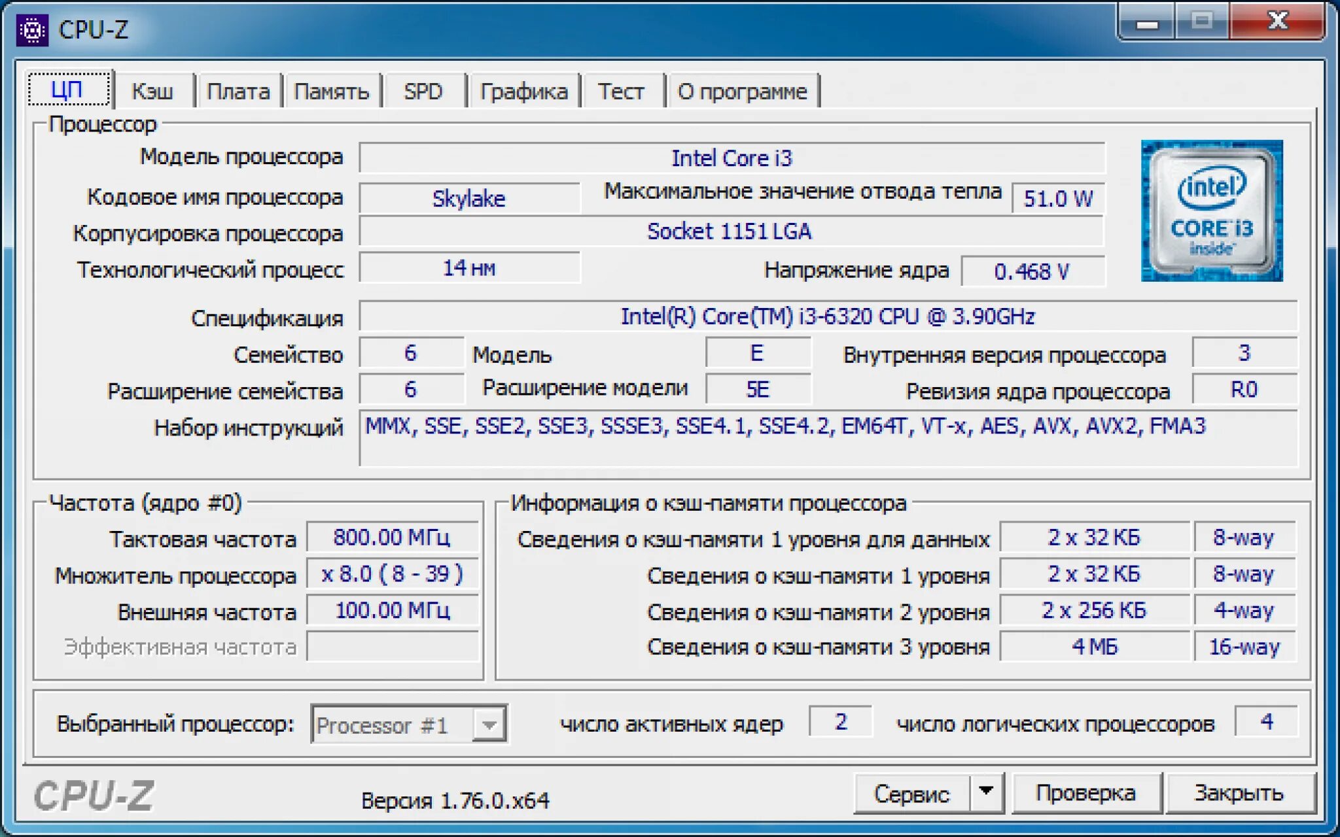Viewport: 1340px width, 837px height.
Task: Click the Intel Core i3 model name field
Action: pyautogui.click(x=732, y=158)
